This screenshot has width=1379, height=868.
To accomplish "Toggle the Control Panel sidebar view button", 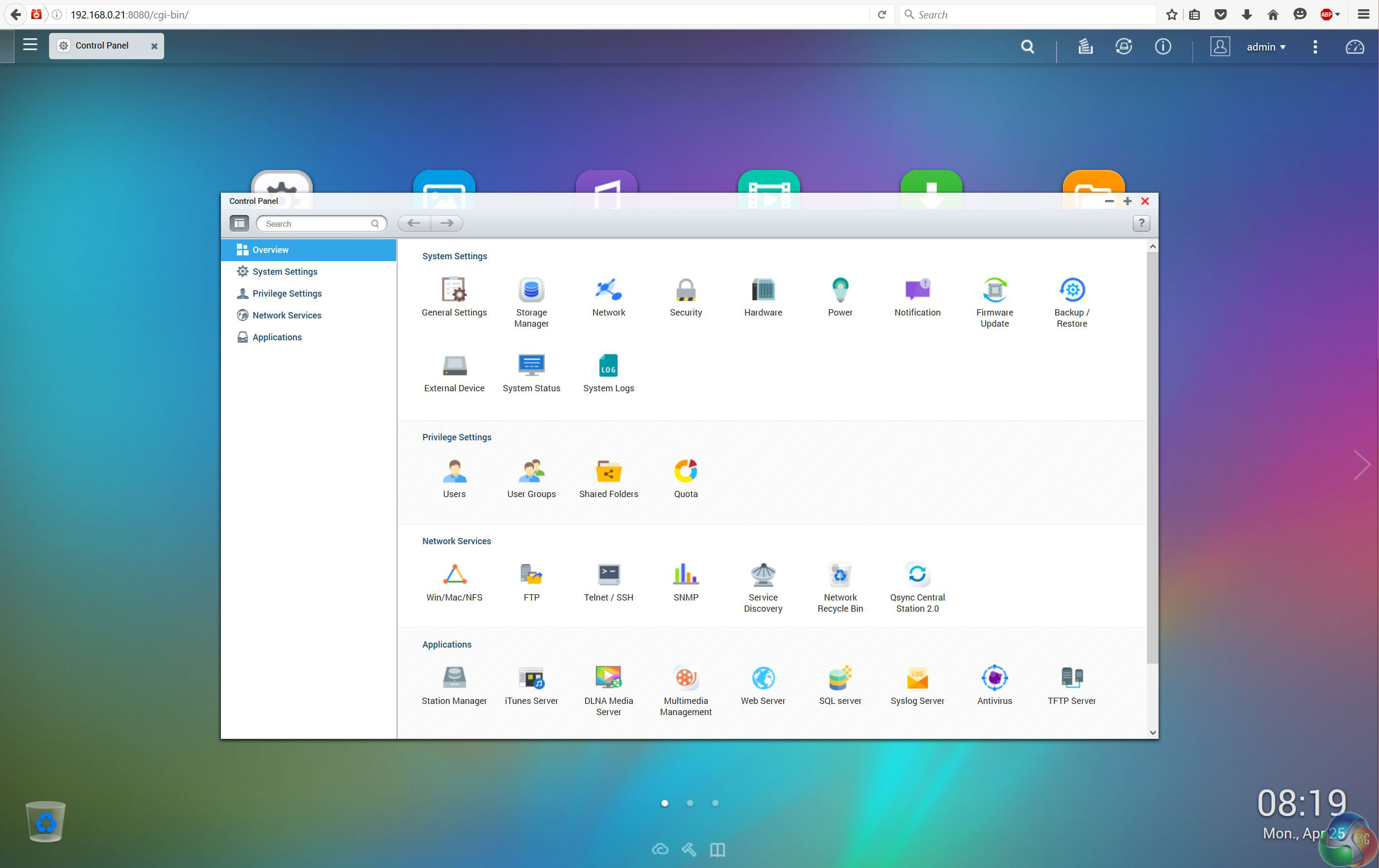I will pos(239,223).
